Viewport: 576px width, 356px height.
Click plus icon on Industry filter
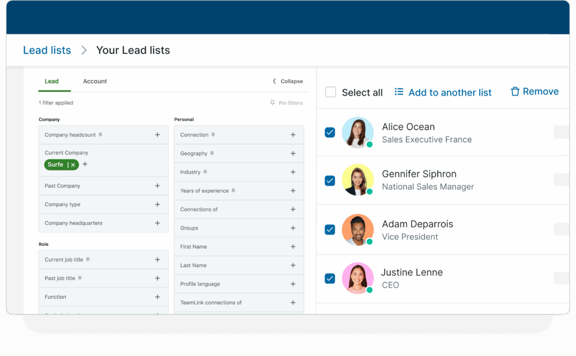(x=293, y=172)
